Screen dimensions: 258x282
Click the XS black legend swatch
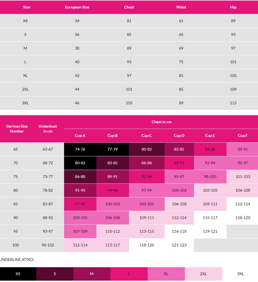point(18,274)
